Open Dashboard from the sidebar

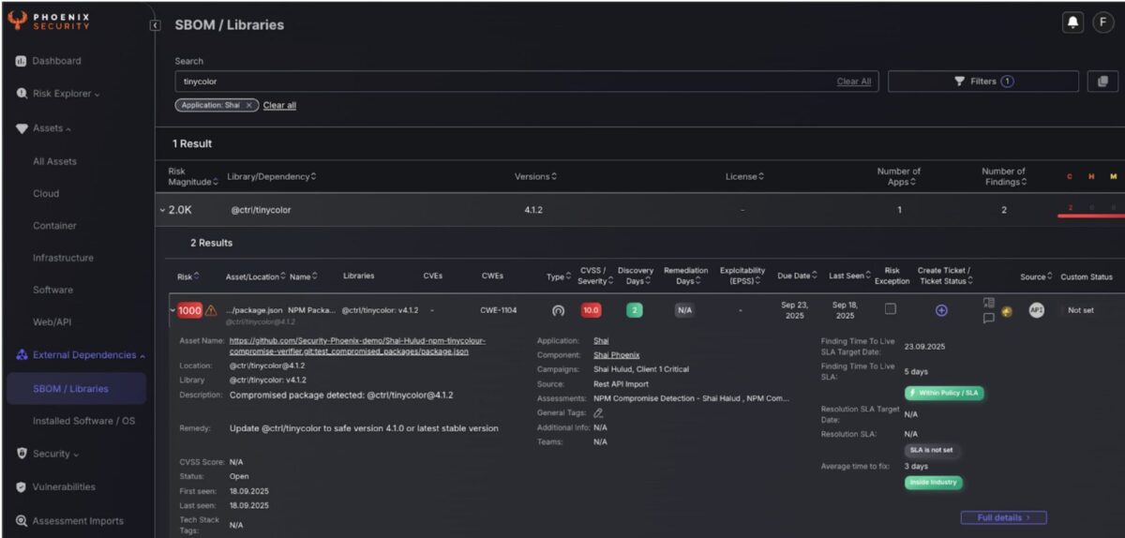56,61
